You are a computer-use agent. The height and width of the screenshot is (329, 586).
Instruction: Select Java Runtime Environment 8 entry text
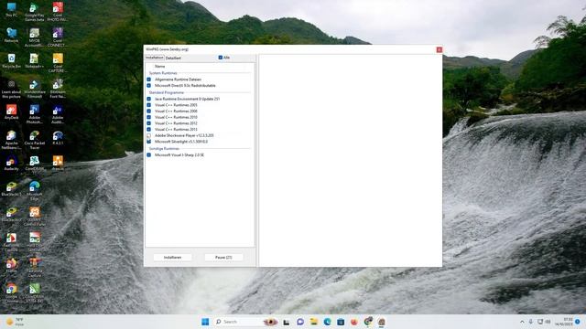187,99
